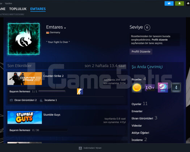Image resolution: width=190 pixels, height=152 pixels.
Task: Open the Steam 2022 badge
Action: click(x=163, y=88)
